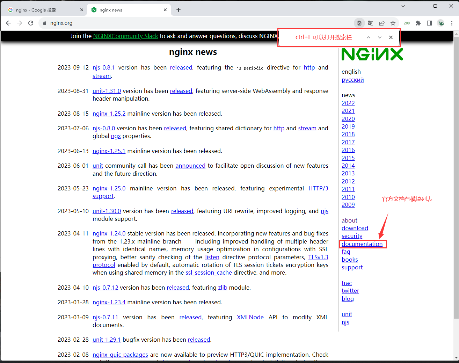The width and height of the screenshot is (459, 363).
Task: Toggle the browser side panel icon
Action: [x=429, y=23]
